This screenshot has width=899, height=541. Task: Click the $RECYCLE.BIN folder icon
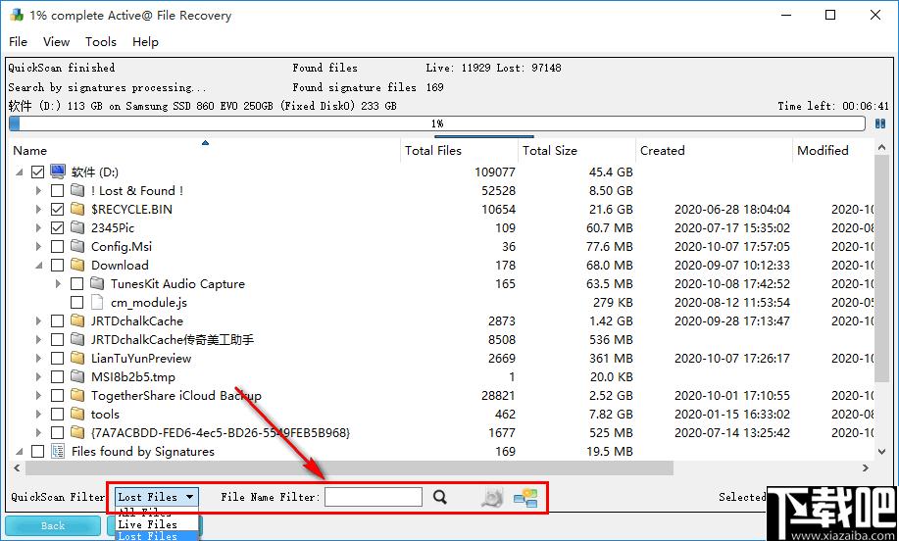click(77, 209)
